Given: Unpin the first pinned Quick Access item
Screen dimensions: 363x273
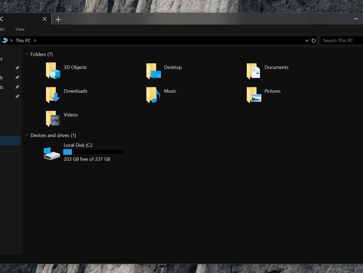Looking at the screenshot, I should pyautogui.click(x=17, y=68).
